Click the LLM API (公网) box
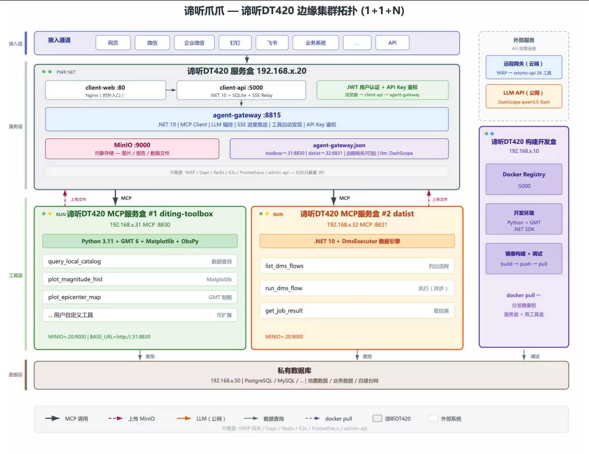Screen dimensions: 589x454 pyautogui.click(x=524, y=96)
